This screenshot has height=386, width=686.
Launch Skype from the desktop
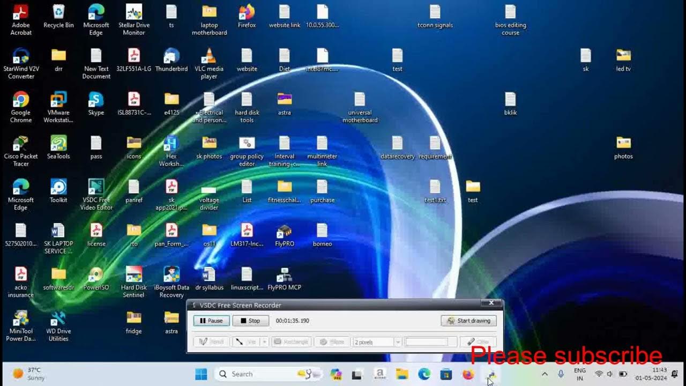[96, 103]
